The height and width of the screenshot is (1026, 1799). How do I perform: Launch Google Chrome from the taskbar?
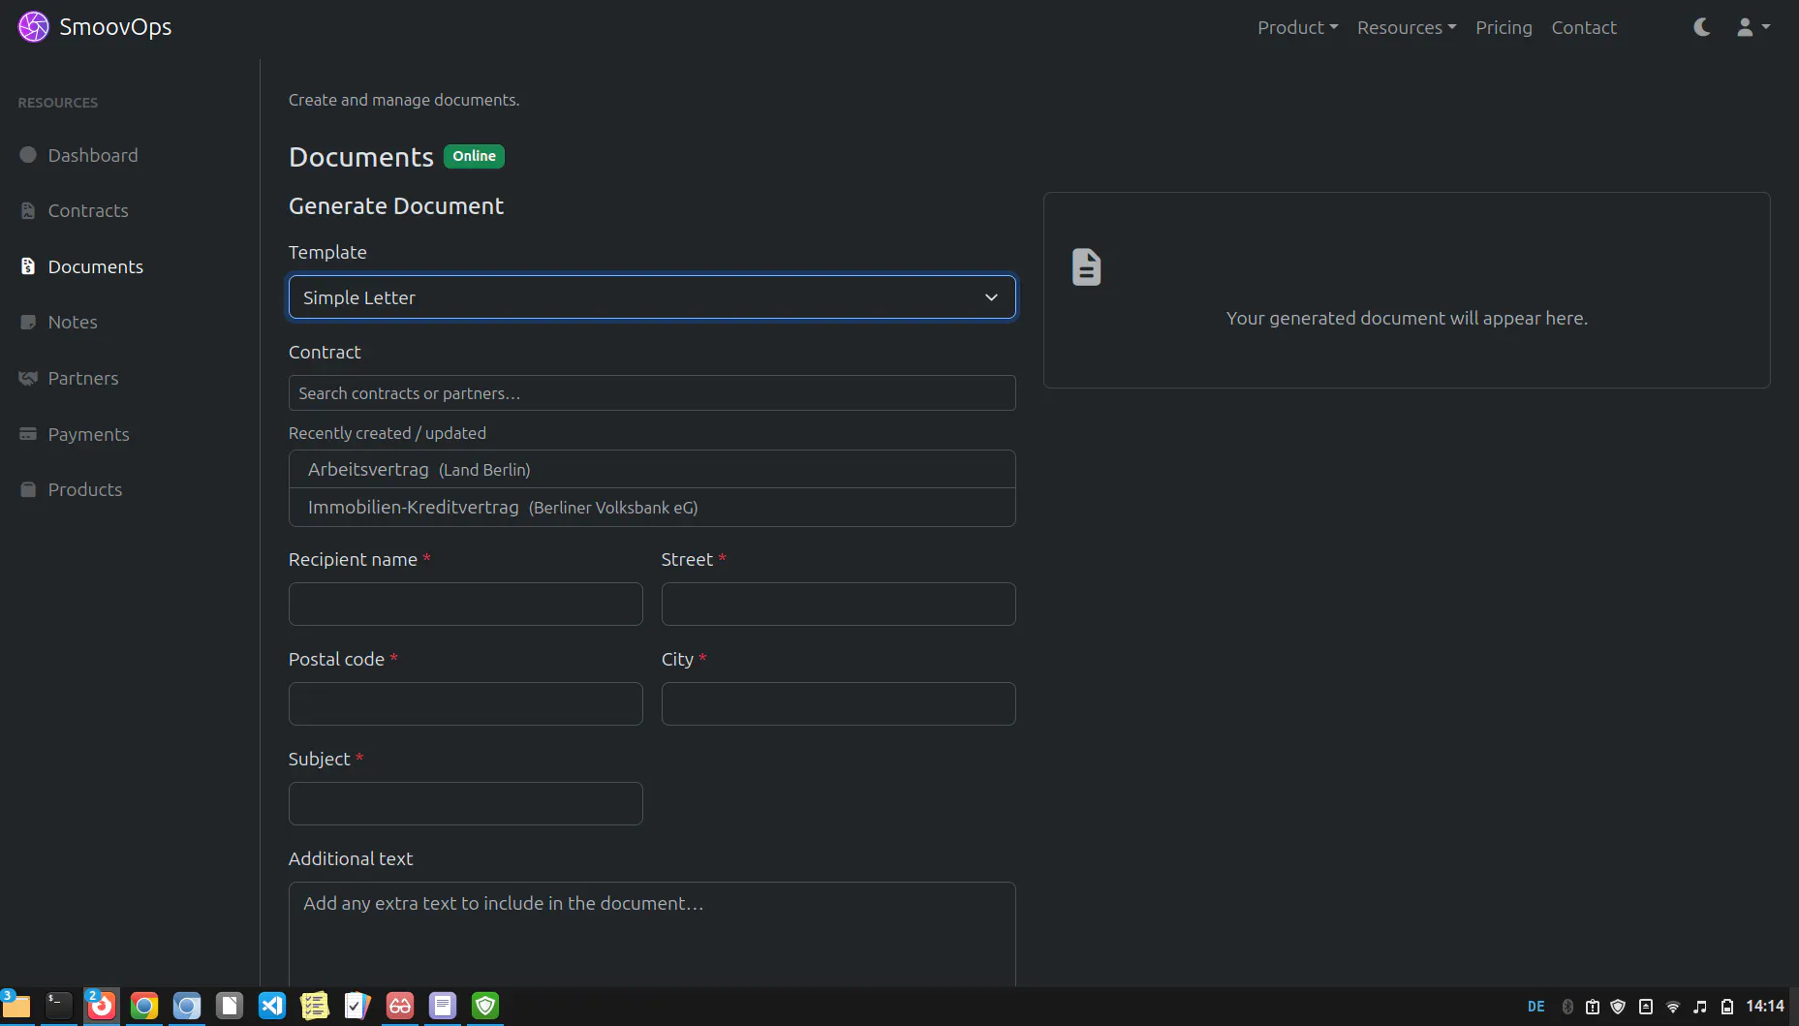click(144, 1007)
